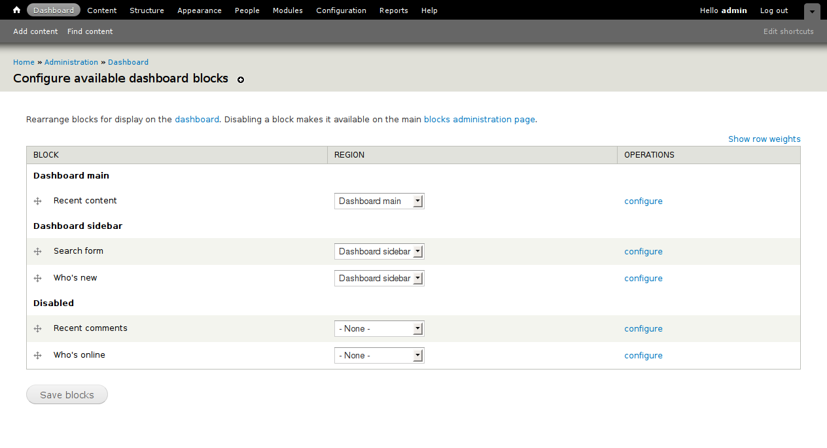
Task: Open region dropdown for Search form
Action: pyautogui.click(x=379, y=252)
